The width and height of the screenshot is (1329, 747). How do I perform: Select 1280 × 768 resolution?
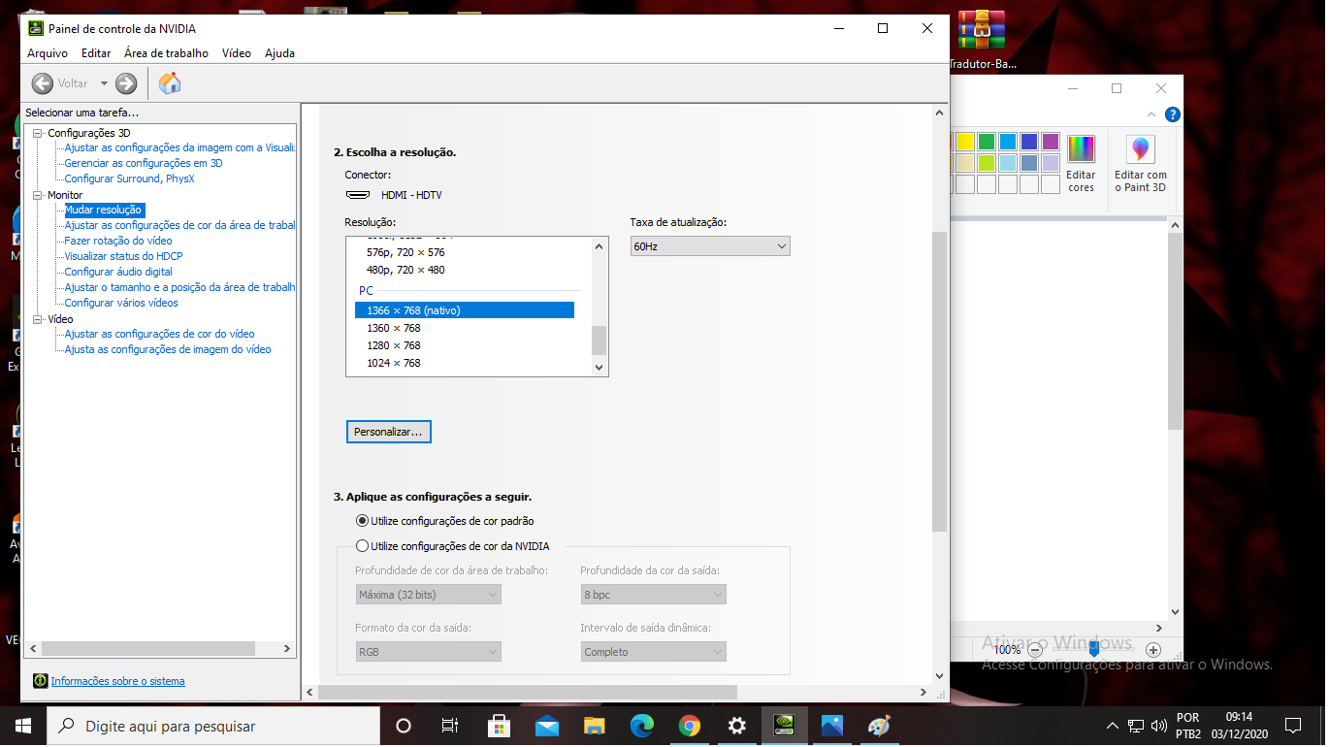(394, 345)
